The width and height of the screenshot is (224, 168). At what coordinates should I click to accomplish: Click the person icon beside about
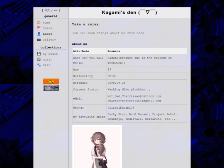[39, 34]
